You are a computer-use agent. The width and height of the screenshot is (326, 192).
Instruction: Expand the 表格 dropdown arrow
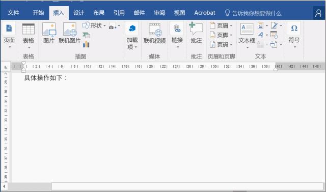(x=29, y=48)
